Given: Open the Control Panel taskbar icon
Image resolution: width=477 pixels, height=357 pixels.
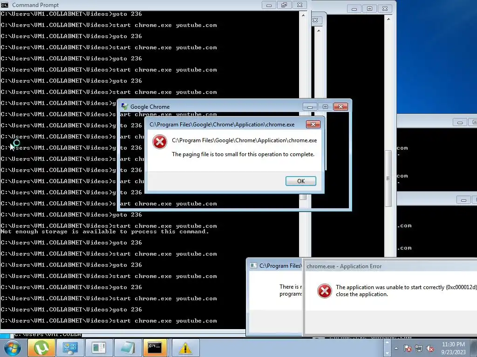Looking at the screenshot, I should [x=70, y=348].
